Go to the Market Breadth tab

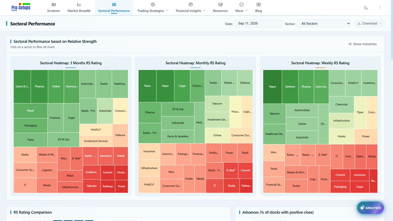coord(79,8)
